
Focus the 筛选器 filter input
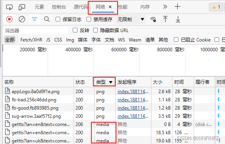[x=36, y=30]
